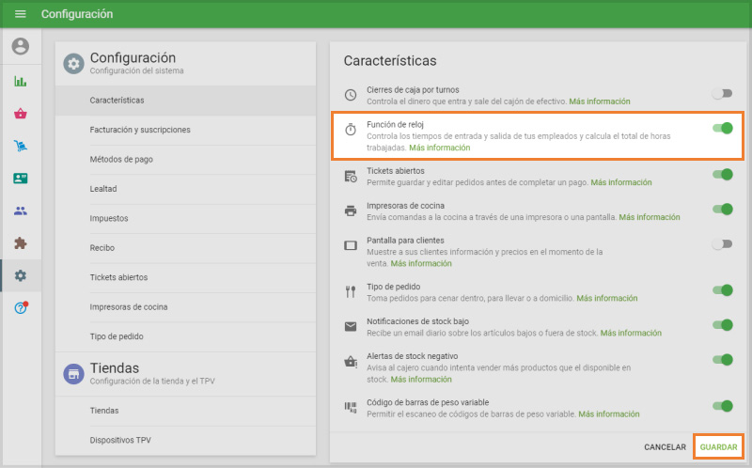The height and width of the screenshot is (468, 752).
Task: Click the CANCELAR button
Action: point(664,447)
